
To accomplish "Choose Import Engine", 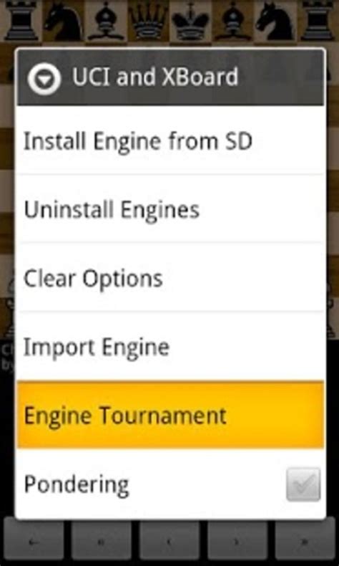I will (x=171, y=346).
